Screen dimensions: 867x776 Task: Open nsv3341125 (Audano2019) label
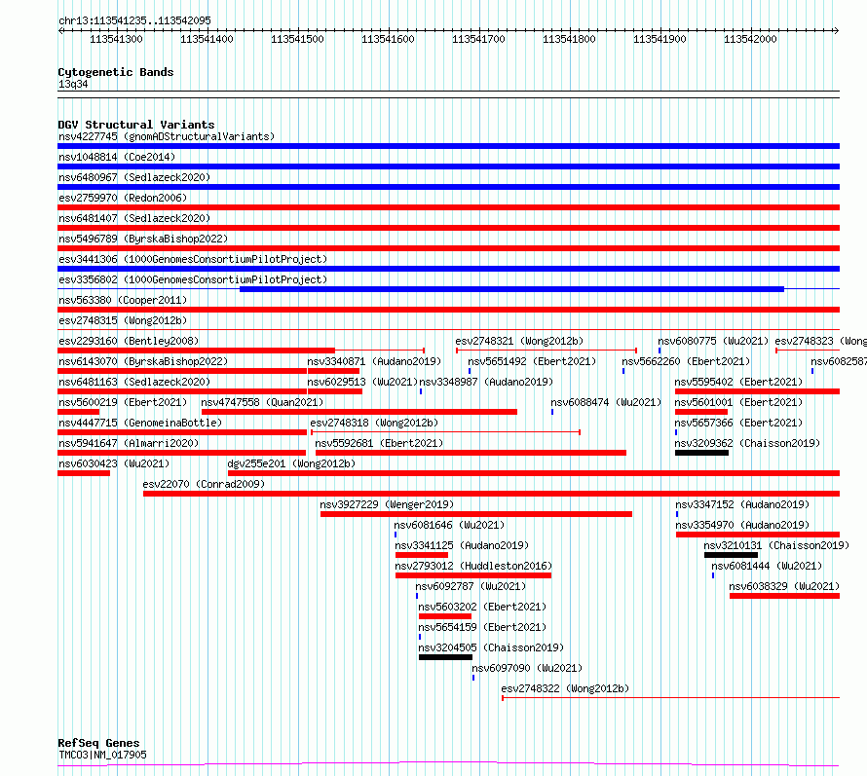pyautogui.click(x=462, y=545)
